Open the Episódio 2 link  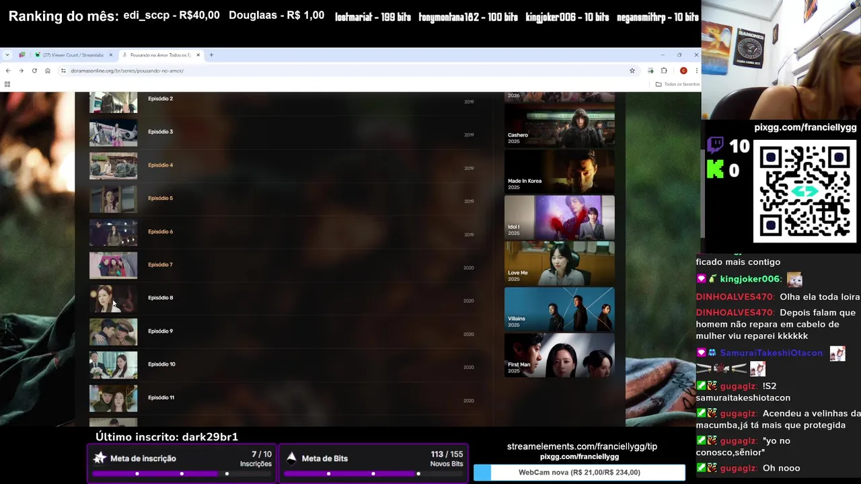coord(160,99)
